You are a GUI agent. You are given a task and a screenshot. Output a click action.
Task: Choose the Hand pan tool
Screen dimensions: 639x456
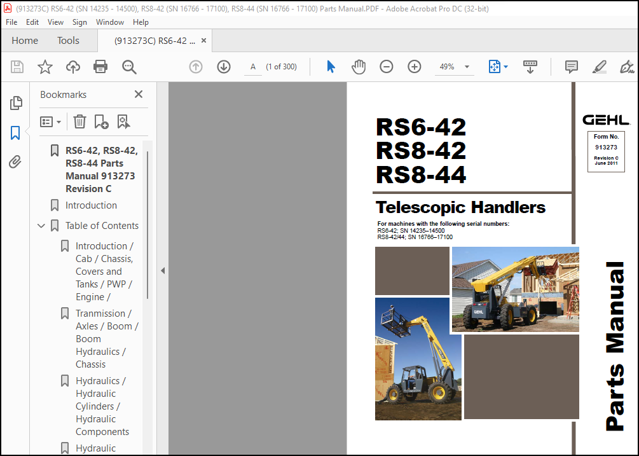coord(359,66)
